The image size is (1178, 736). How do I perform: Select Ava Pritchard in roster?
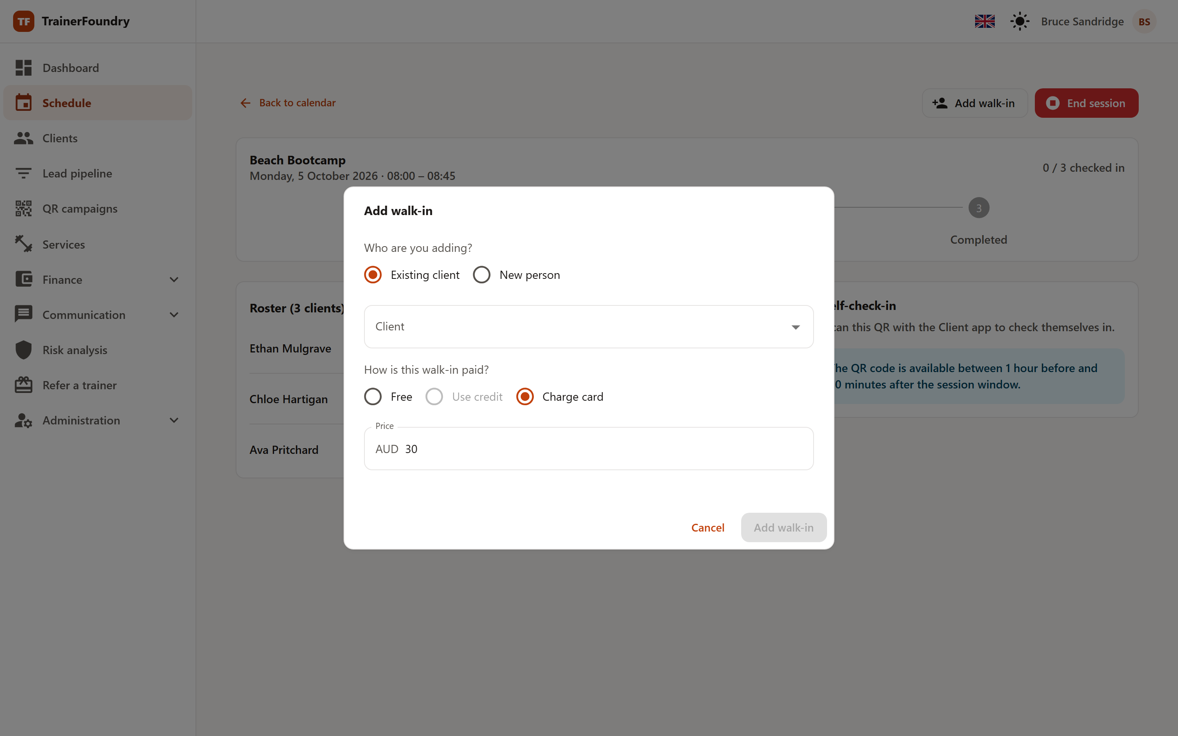(284, 450)
